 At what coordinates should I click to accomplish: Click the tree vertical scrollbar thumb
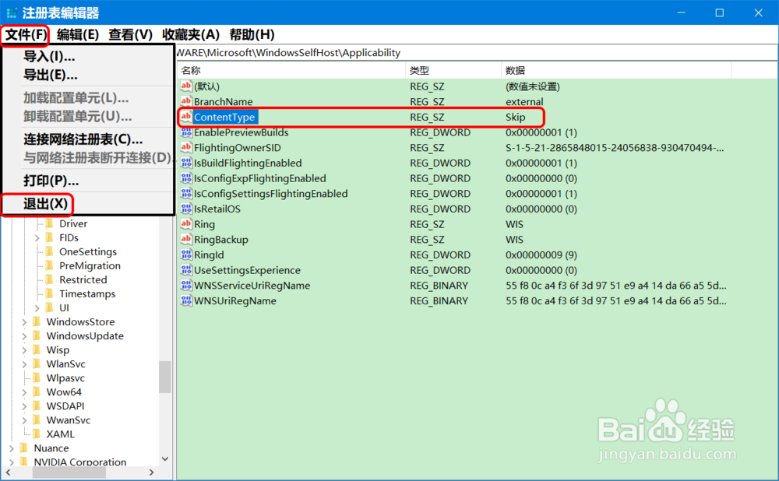165,377
